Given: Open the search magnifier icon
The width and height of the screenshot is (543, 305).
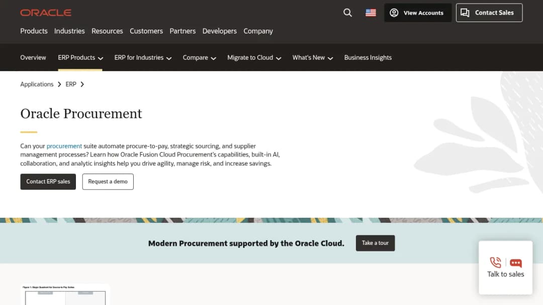Looking at the screenshot, I should click(347, 13).
